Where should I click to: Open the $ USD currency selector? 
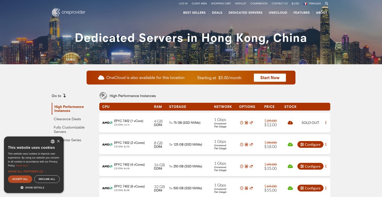tap(295, 3)
